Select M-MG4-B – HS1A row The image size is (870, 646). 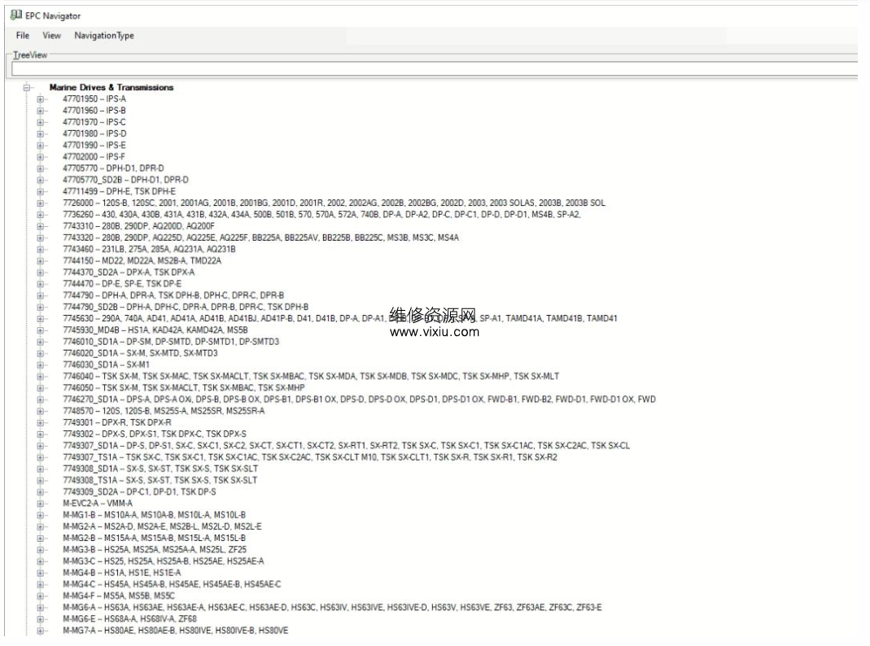(121, 573)
